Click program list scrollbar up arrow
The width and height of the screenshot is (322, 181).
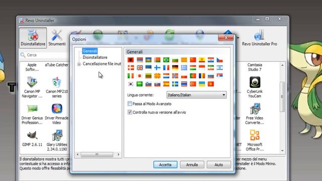coord(282,65)
